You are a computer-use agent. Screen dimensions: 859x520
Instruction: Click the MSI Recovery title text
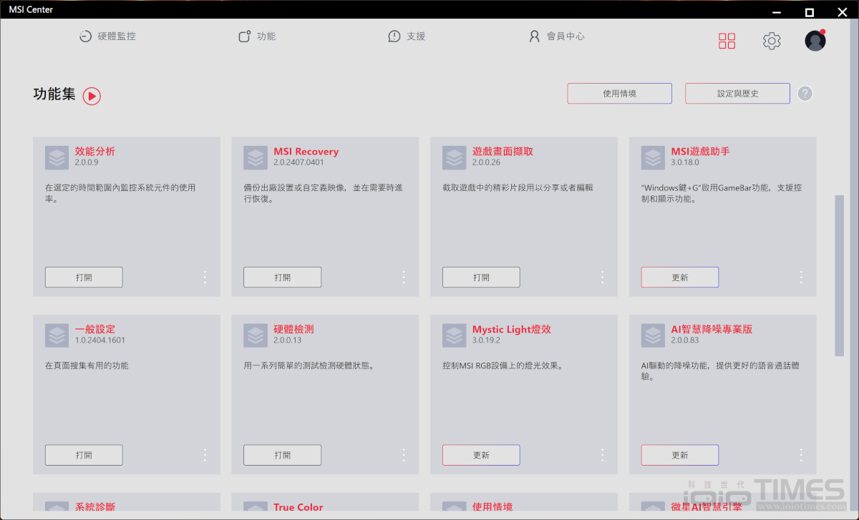(306, 152)
